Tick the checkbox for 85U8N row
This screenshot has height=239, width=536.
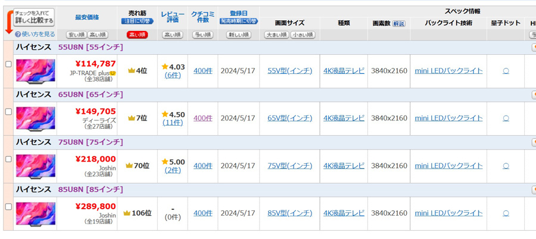(8, 207)
